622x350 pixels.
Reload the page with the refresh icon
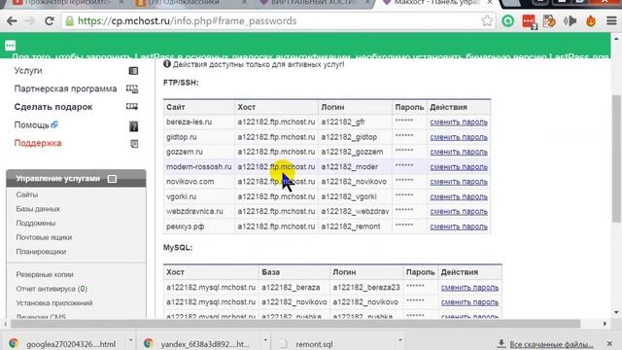coord(50,21)
